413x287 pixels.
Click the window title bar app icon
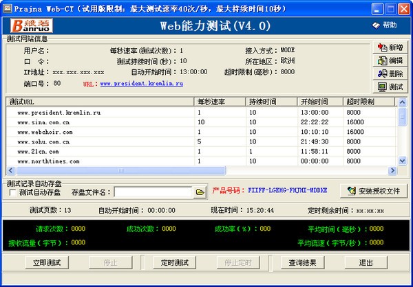point(7,9)
